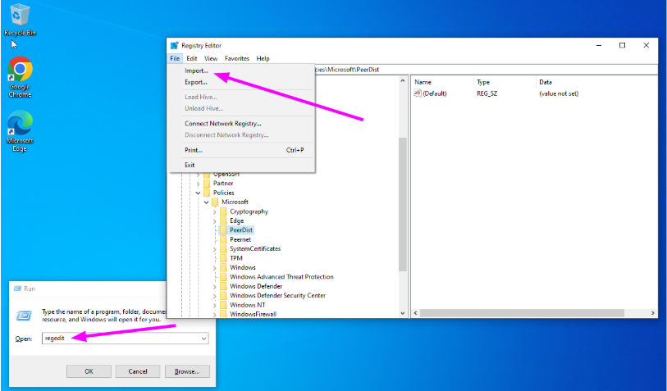
Task: Expand the Cryptography key
Action: pos(215,211)
